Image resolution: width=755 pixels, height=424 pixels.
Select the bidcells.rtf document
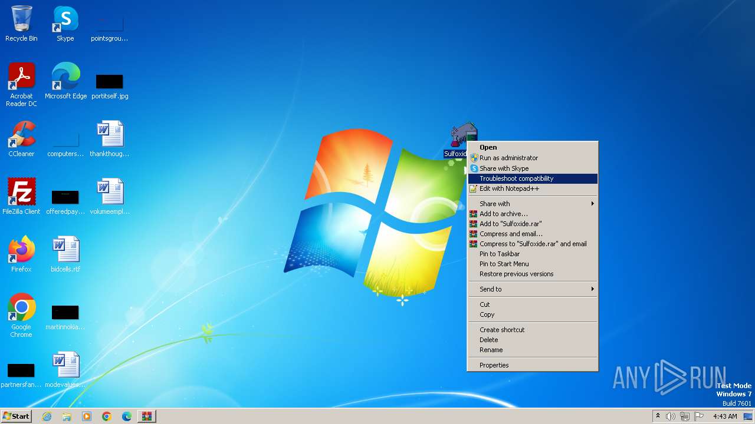pyautogui.click(x=65, y=254)
